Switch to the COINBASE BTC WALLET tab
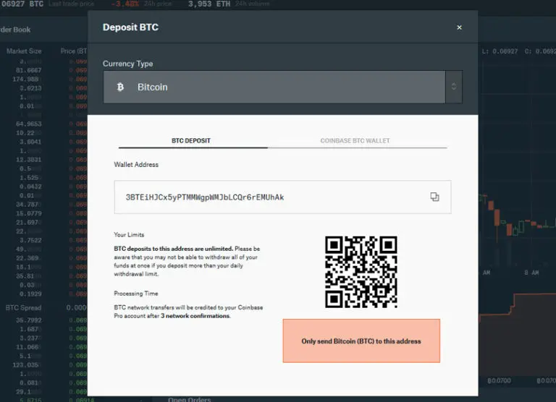556x402 pixels. [355, 140]
